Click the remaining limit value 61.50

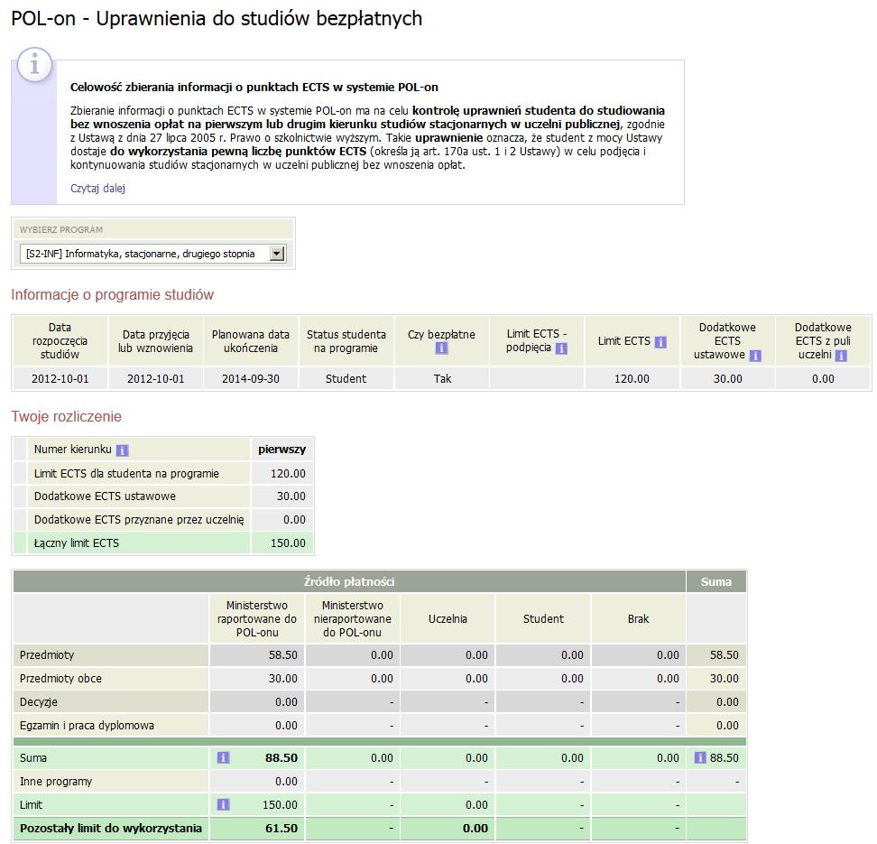[x=282, y=829]
